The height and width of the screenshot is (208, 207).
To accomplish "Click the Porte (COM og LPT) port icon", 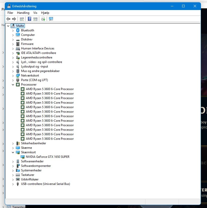I will (x=18, y=80).
